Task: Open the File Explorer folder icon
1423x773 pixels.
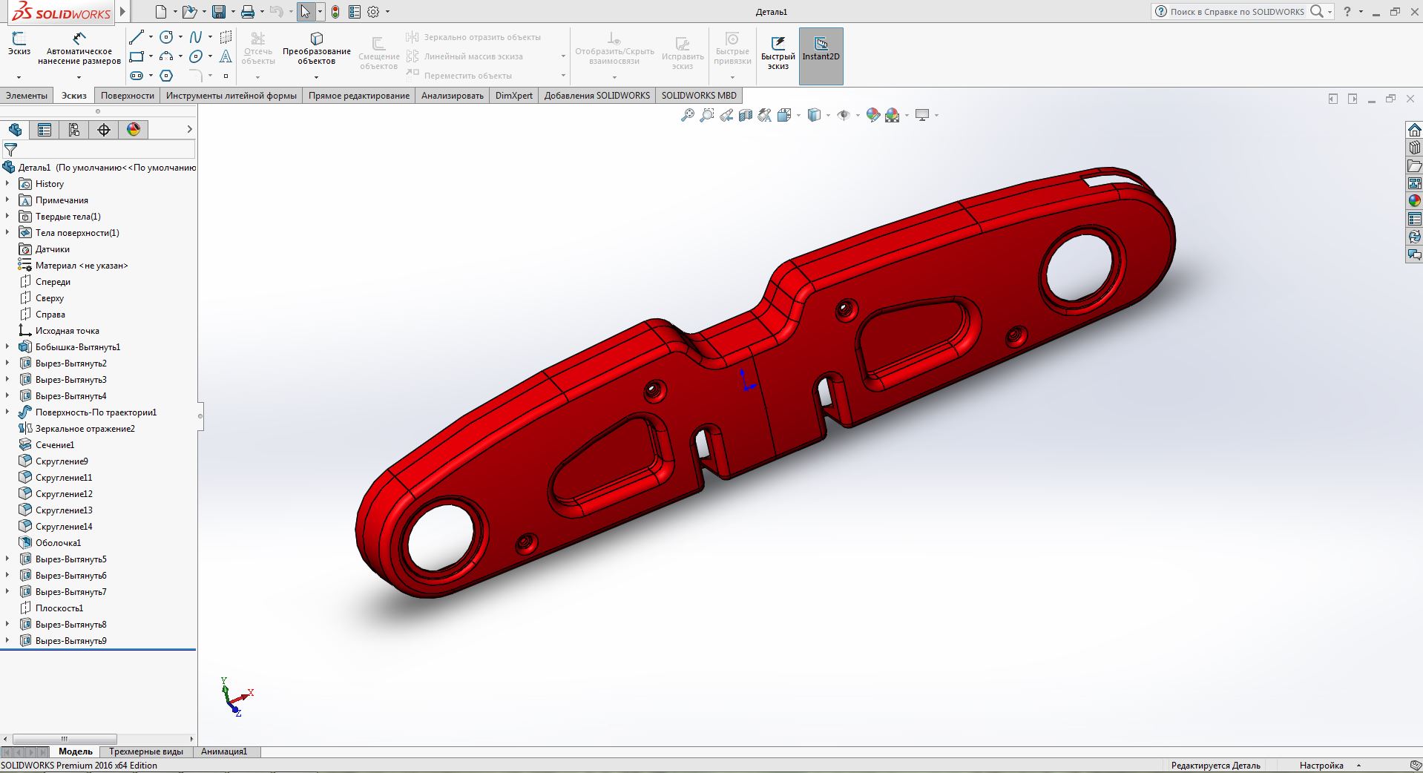Action: [1414, 165]
